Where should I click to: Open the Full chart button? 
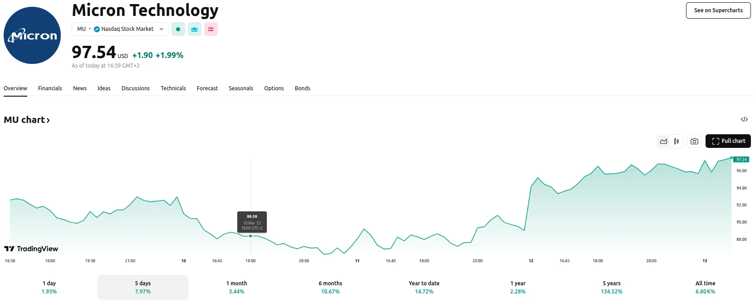click(x=728, y=141)
